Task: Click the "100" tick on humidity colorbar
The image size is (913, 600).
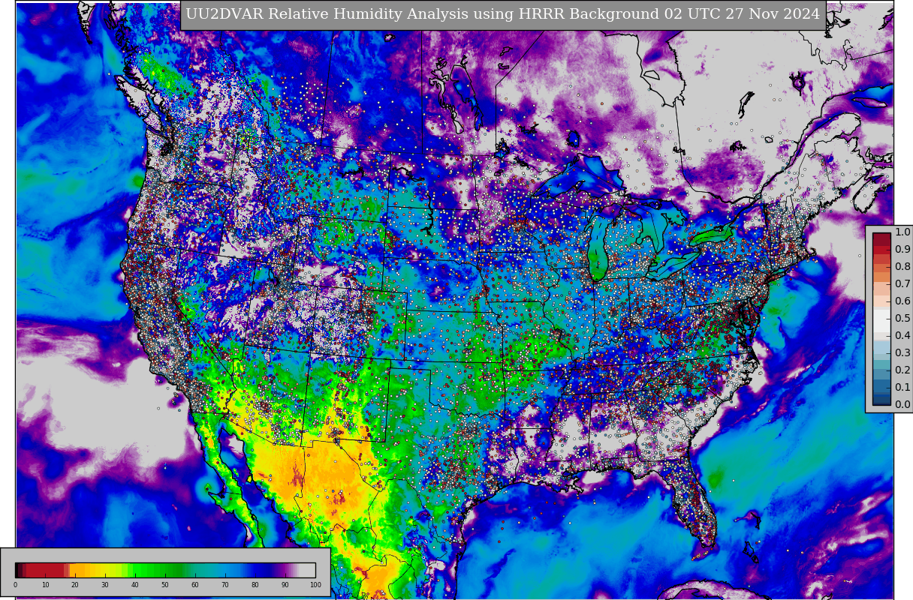Action: click(315, 585)
